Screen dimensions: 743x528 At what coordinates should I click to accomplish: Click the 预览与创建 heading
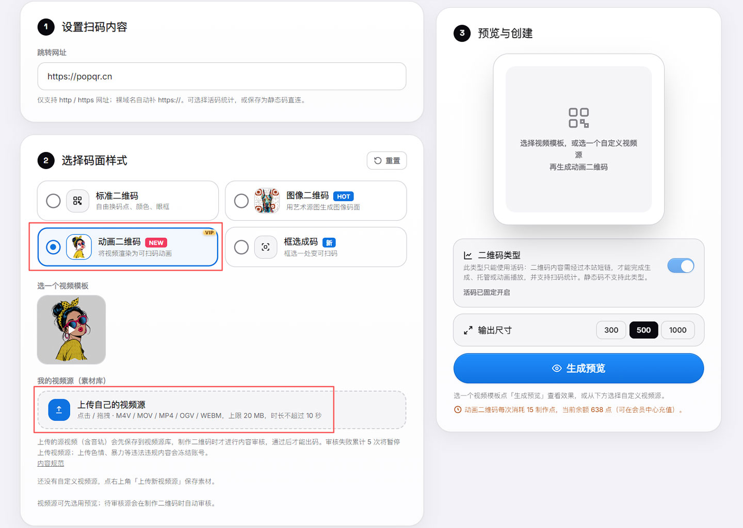[x=505, y=33]
